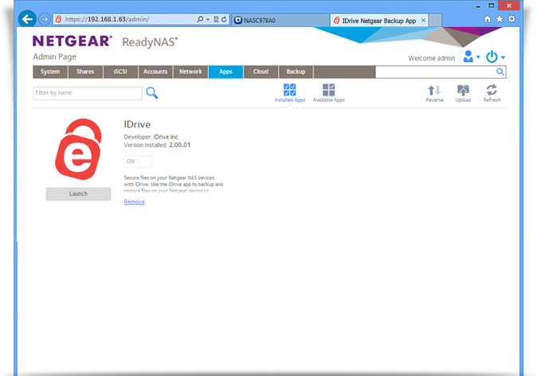
Task: Open a new browser tab
Action: point(435,21)
